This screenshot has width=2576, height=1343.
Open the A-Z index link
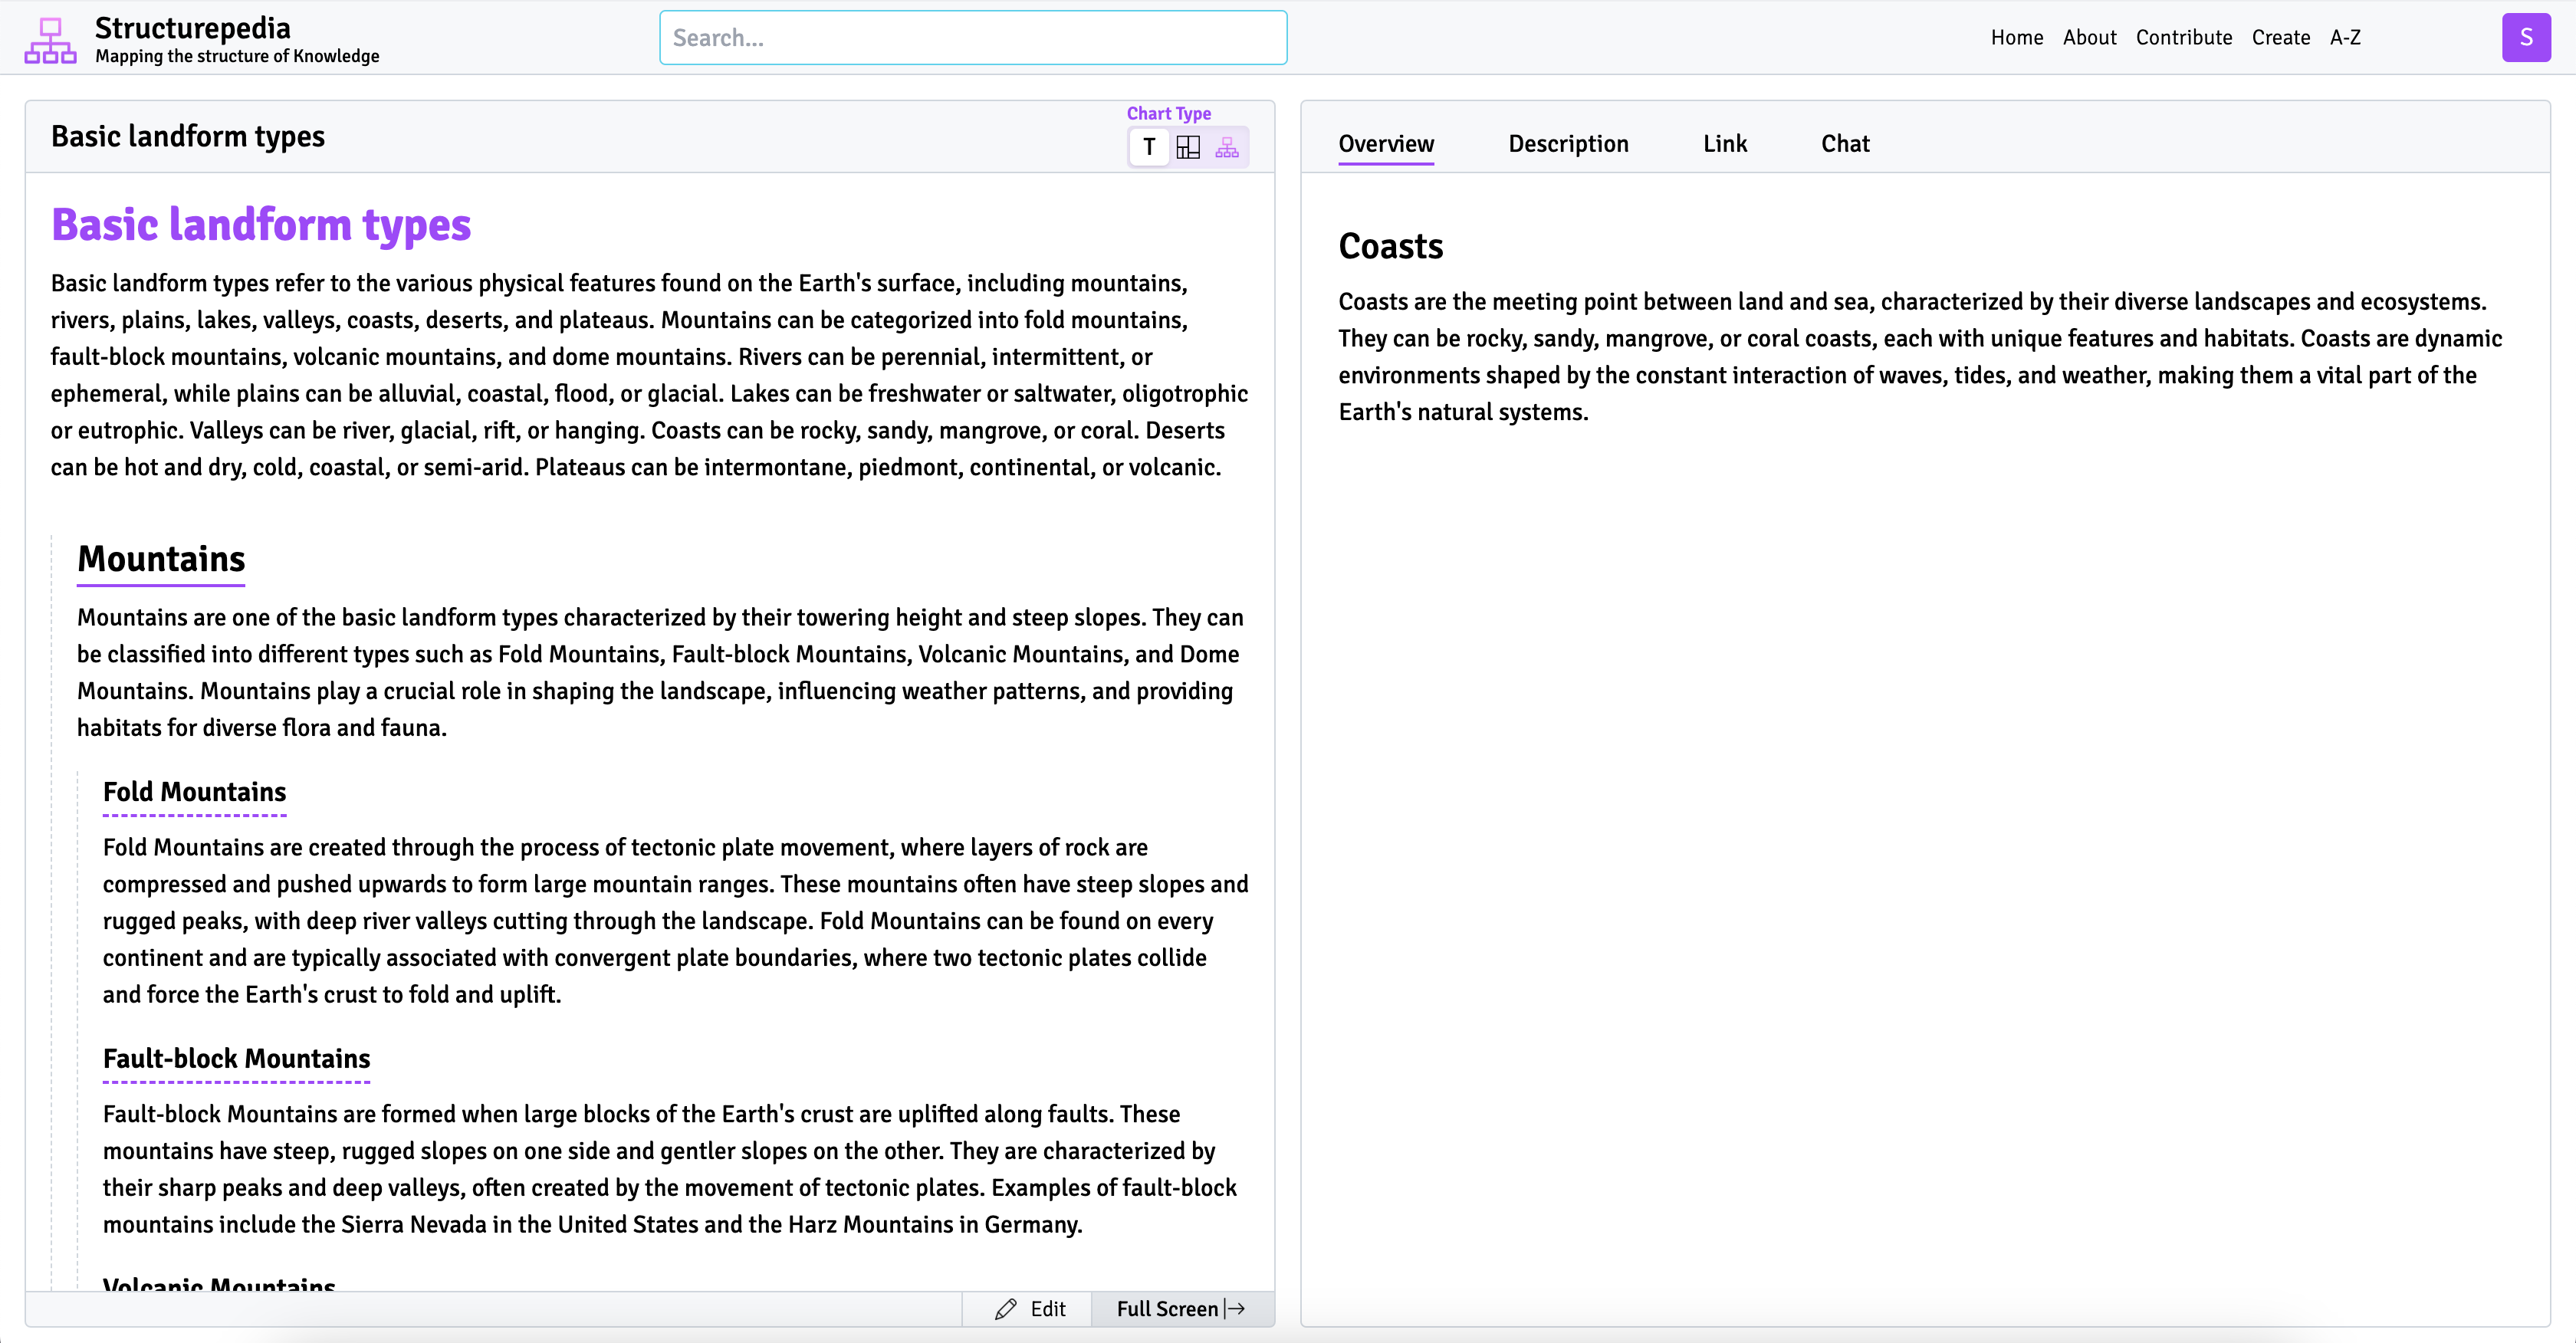click(2345, 38)
